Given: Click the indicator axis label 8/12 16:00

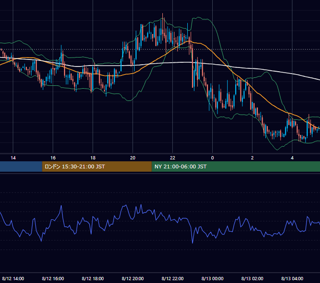Looking at the screenshot, I should point(53,278).
